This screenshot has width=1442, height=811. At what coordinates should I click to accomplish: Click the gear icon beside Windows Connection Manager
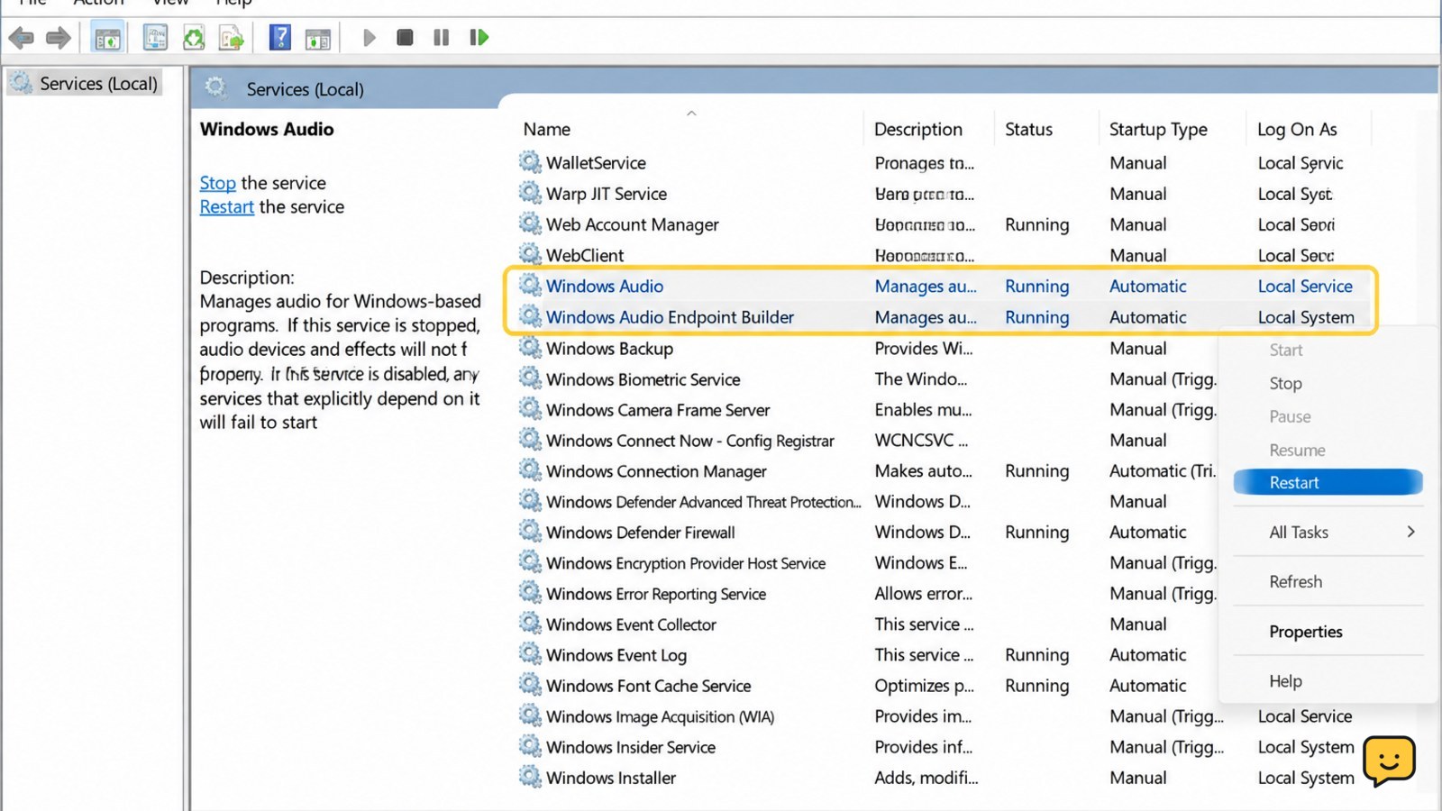530,470
